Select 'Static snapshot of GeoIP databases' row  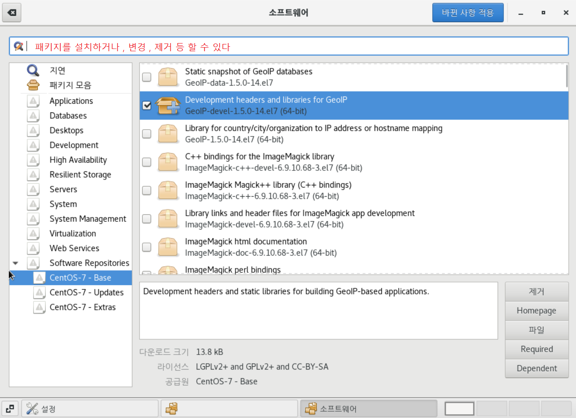pos(354,77)
